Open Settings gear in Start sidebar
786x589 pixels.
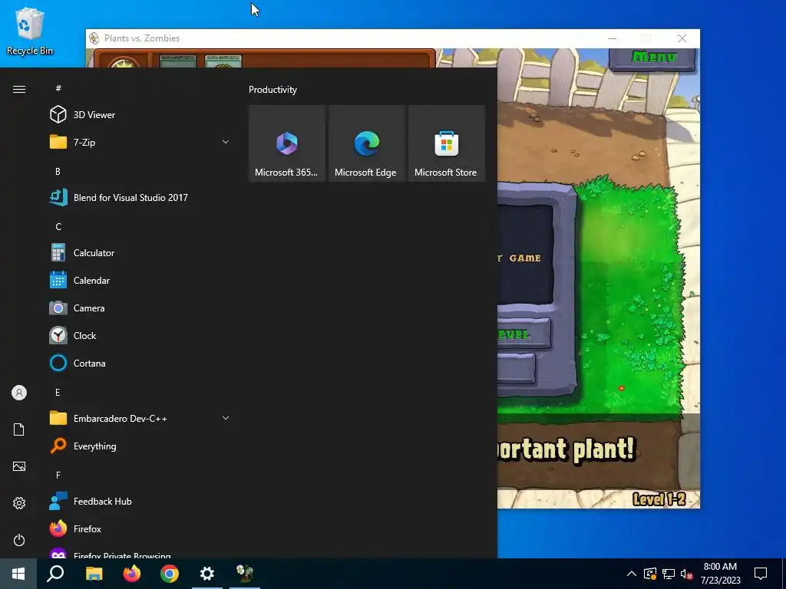tap(19, 503)
